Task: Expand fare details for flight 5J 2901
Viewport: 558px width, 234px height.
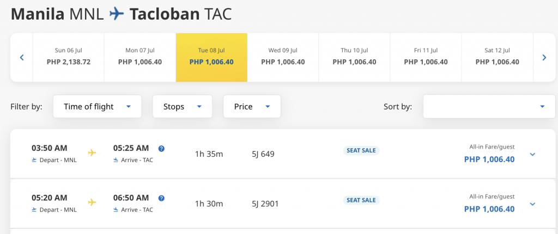Action: click(x=532, y=204)
